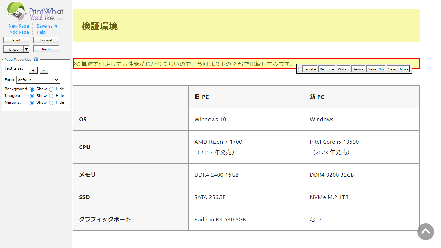The width and height of the screenshot is (441, 248).
Task: Select Background Hide radio button
Action: tap(51, 89)
